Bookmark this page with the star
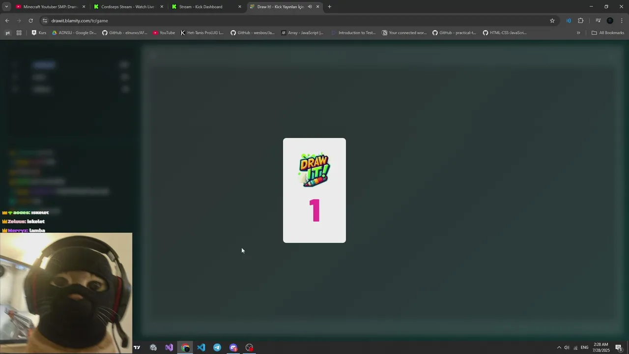Viewport: 629px width, 354px height. (552, 21)
